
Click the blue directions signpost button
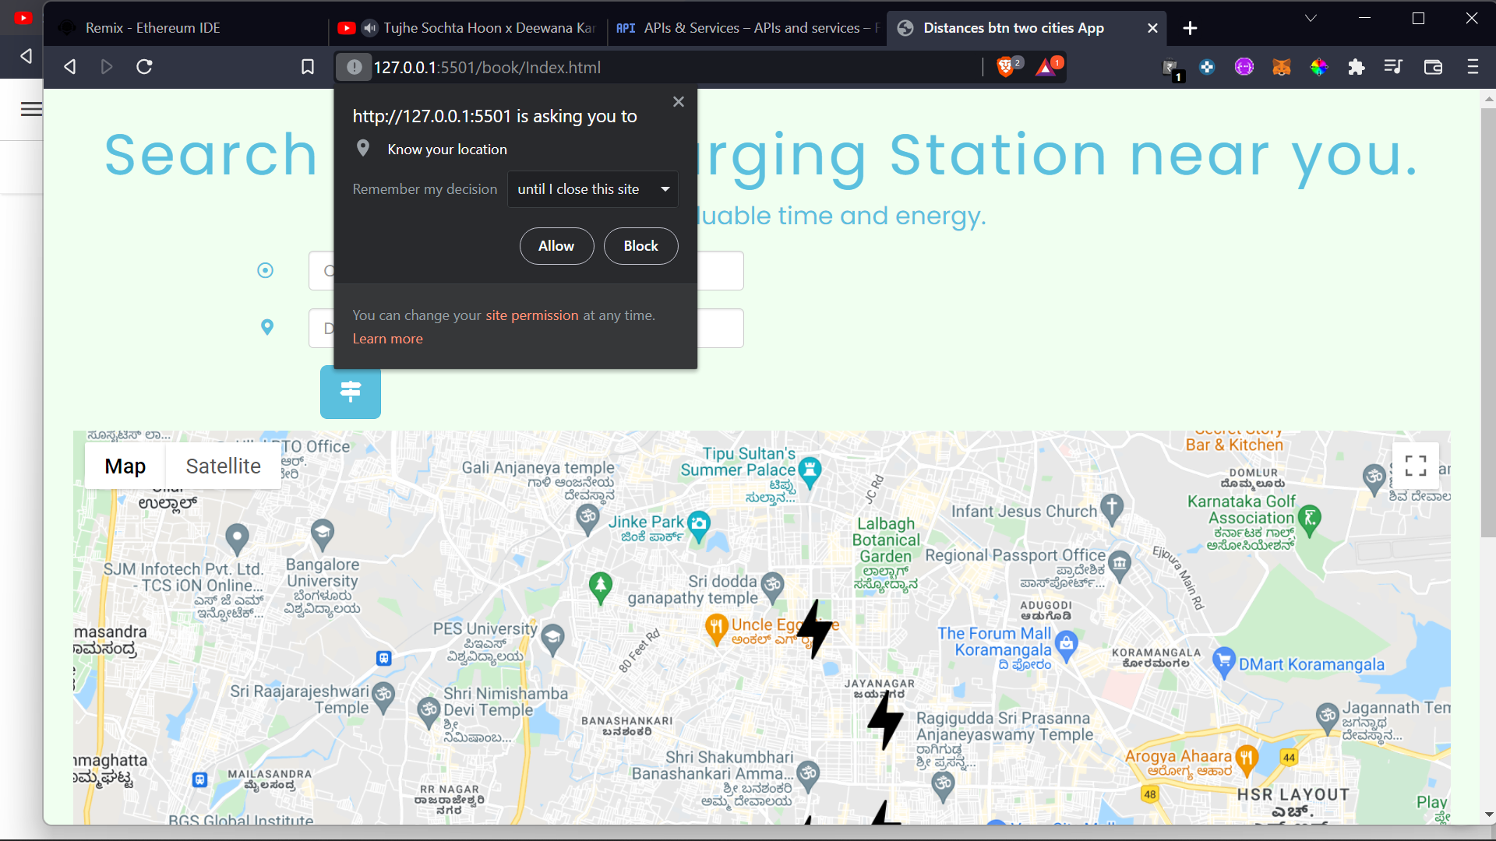coord(351,392)
